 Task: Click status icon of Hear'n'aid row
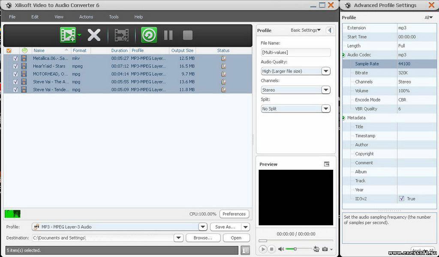pyautogui.click(x=223, y=66)
